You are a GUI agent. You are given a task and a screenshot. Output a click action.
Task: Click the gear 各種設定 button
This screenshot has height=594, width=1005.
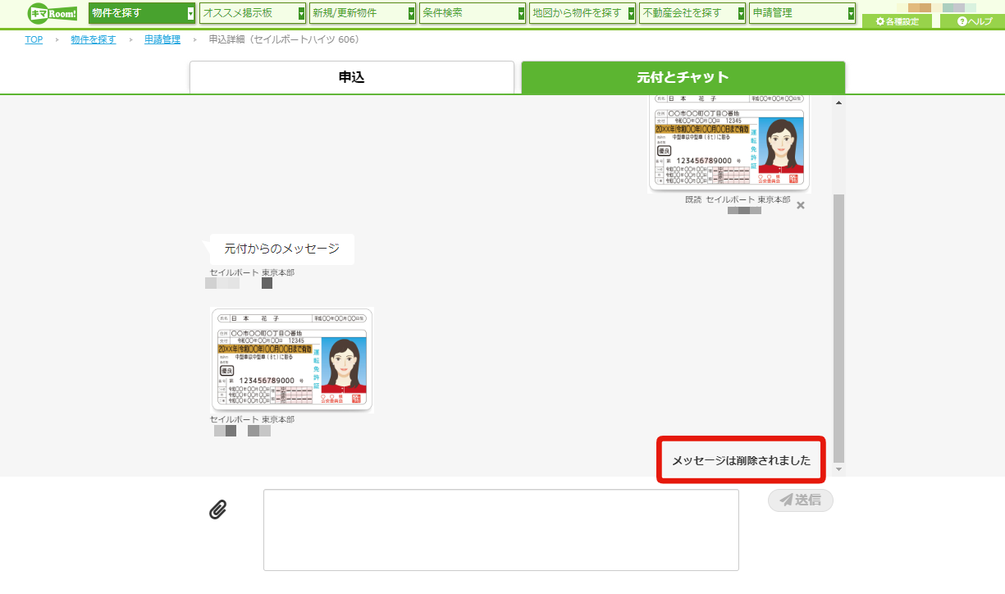(x=898, y=21)
